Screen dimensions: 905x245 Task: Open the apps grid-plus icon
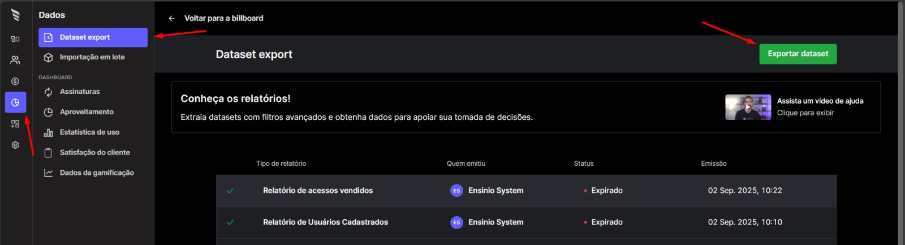pos(15,124)
